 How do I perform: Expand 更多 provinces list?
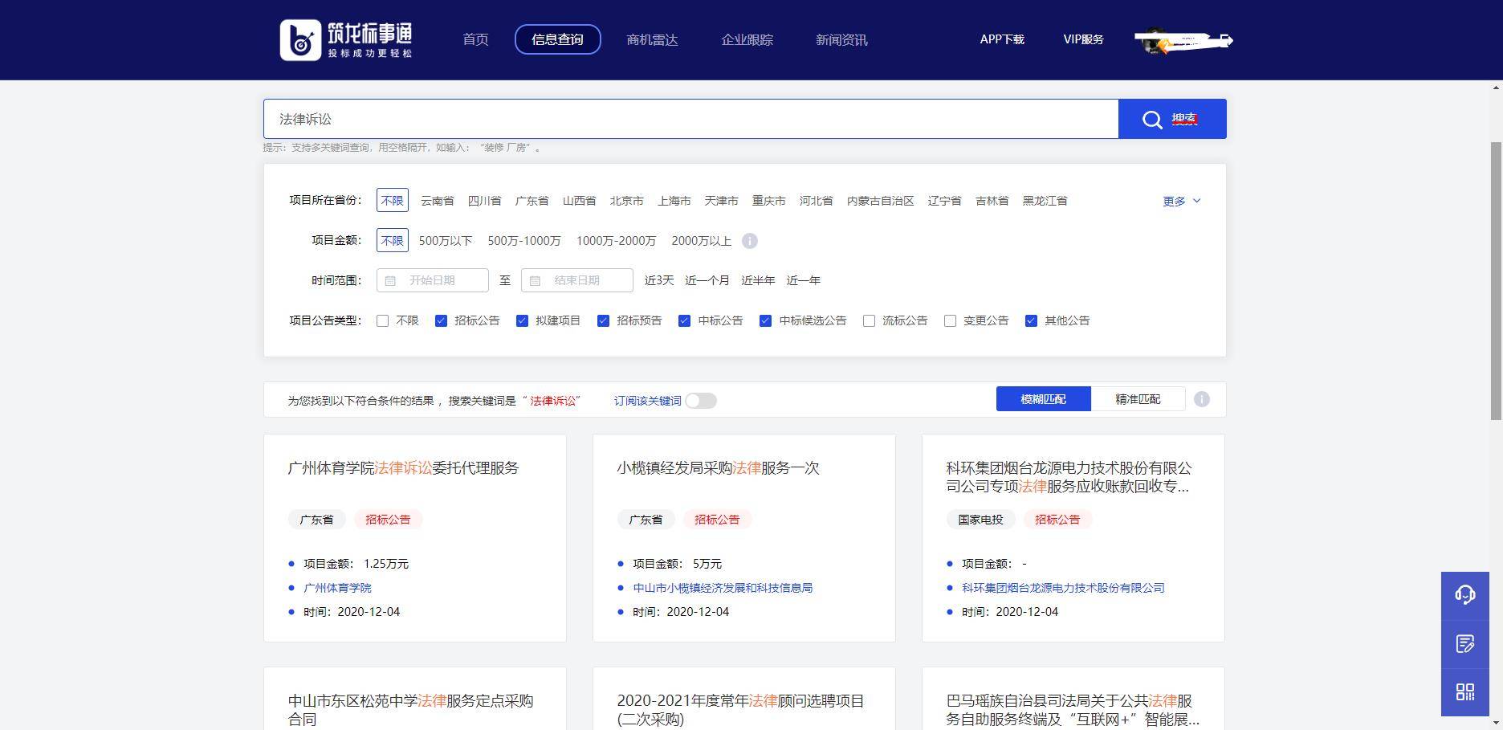[x=1182, y=201]
